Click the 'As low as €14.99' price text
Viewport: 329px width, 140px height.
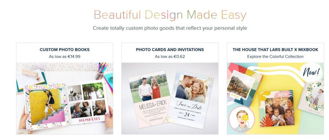coord(65,56)
